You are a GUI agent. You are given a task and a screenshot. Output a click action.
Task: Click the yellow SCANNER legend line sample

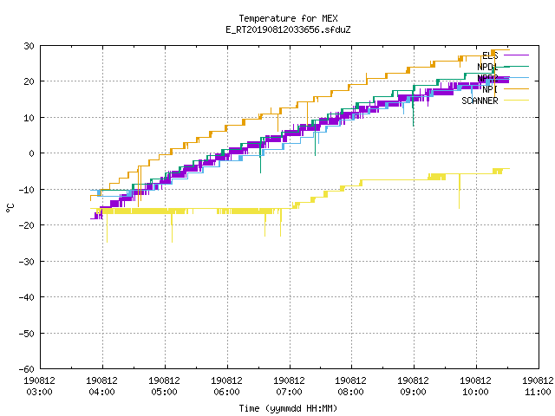tap(516, 101)
